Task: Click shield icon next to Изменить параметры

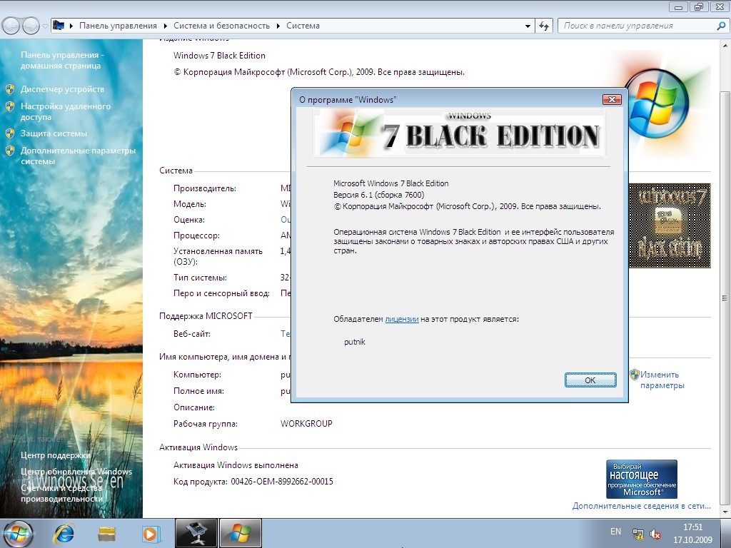Action: 634,374
